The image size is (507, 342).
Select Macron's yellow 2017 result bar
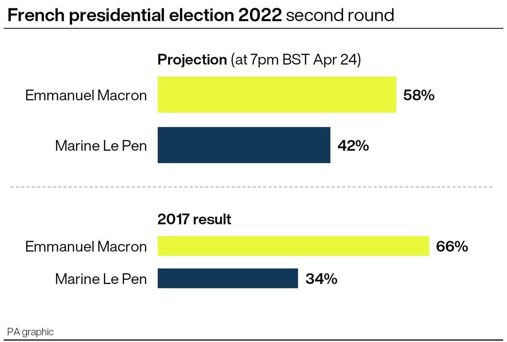pos(293,246)
